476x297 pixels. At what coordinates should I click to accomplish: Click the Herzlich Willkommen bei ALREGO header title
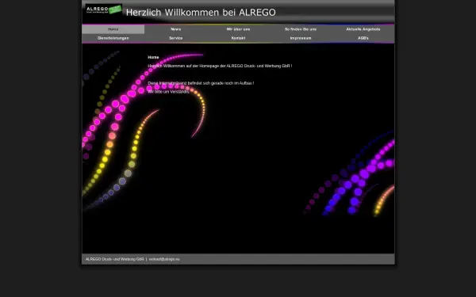(x=201, y=13)
